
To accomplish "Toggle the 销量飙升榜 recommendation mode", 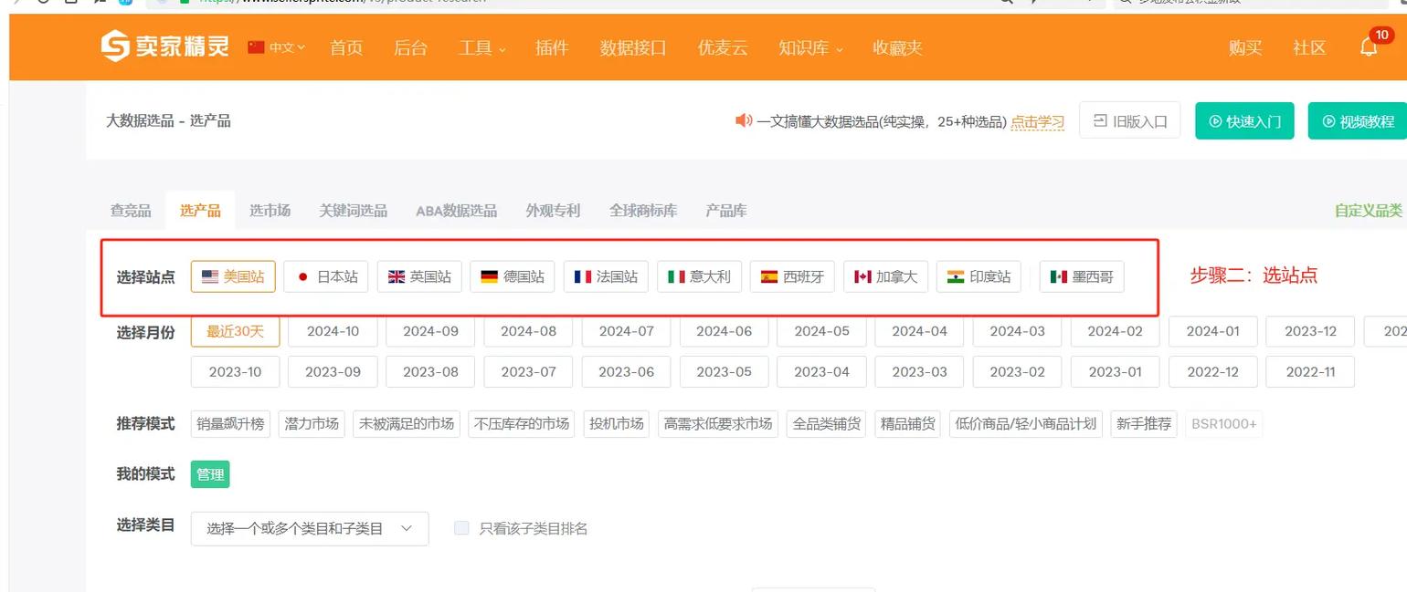I will coord(229,423).
